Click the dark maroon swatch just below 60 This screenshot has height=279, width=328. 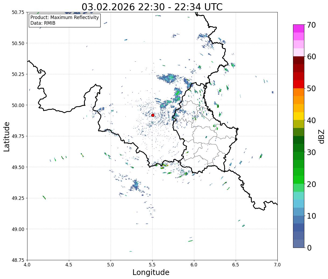[299, 60]
